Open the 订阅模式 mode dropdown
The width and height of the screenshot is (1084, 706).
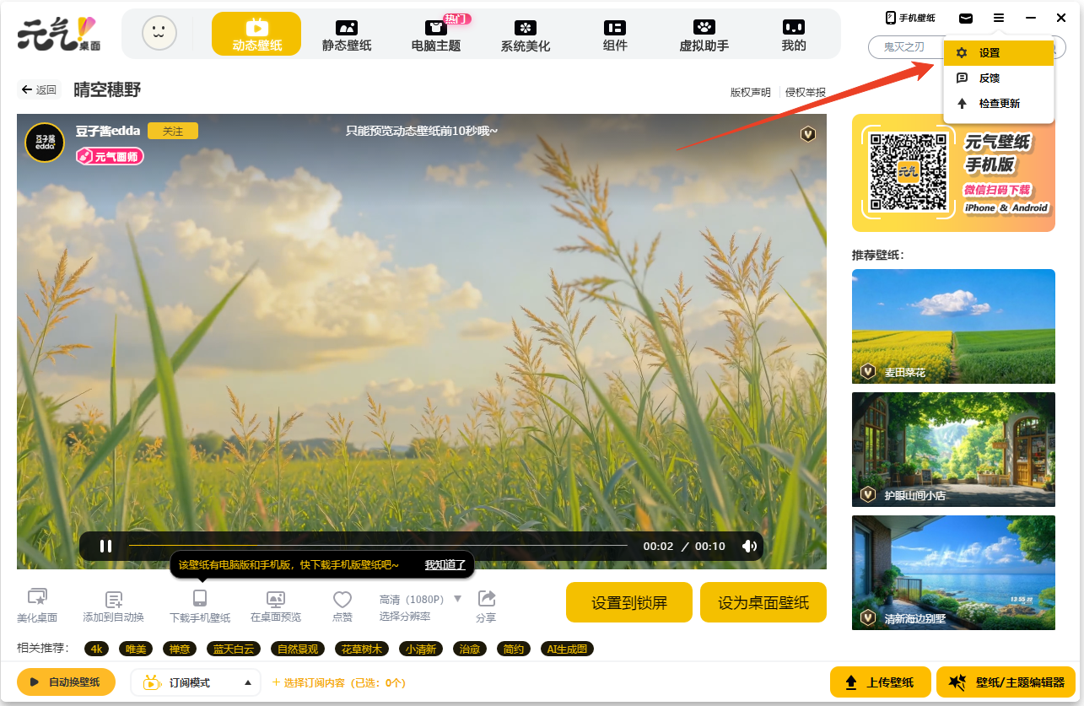[x=247, y=682]
